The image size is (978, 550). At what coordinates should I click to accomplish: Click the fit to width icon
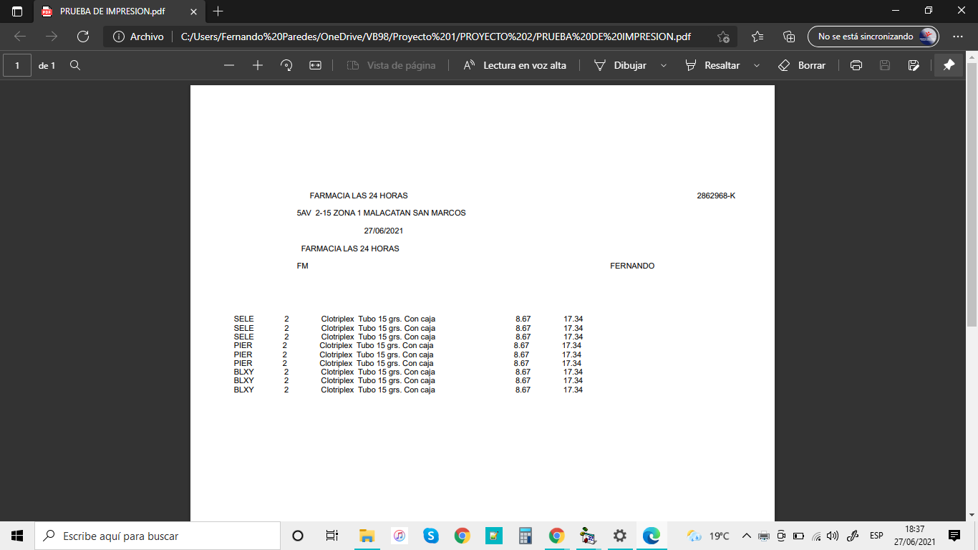click(x=315, y=65)
